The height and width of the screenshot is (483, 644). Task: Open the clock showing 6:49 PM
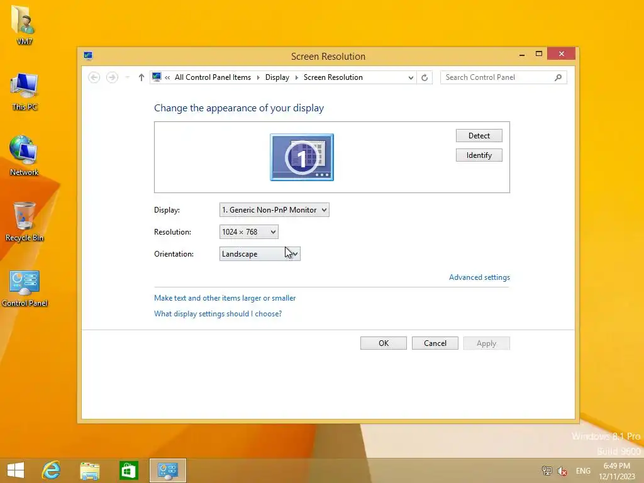coord(616,470)
